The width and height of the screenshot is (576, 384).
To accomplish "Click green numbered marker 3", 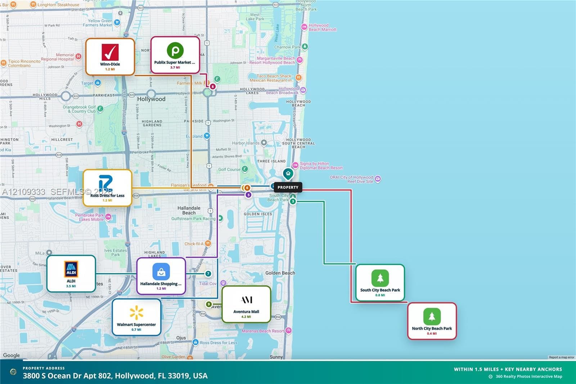I will tap(293, 201).
